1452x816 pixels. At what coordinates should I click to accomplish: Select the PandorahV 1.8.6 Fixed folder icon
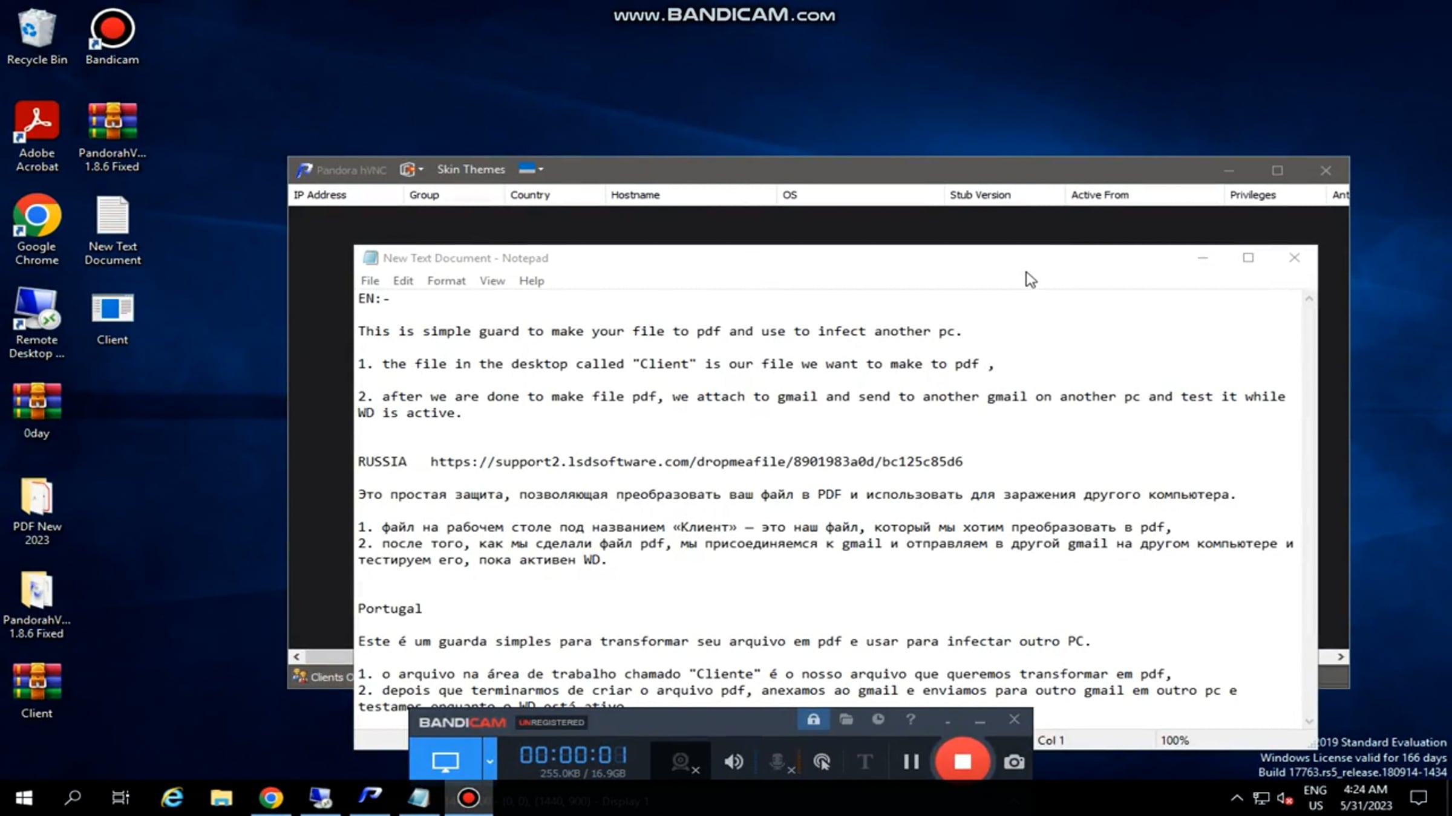click(x=37, y=604)
